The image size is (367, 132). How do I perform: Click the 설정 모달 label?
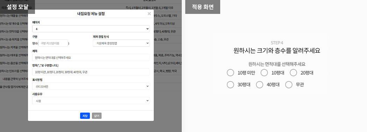click(x=17, y=7)
